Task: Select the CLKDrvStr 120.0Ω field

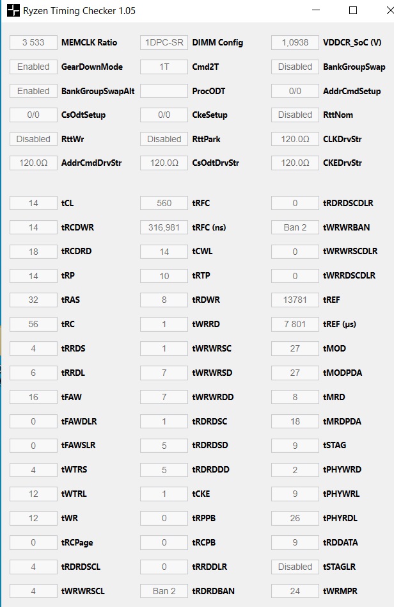Action: click(x=295, y=139)
